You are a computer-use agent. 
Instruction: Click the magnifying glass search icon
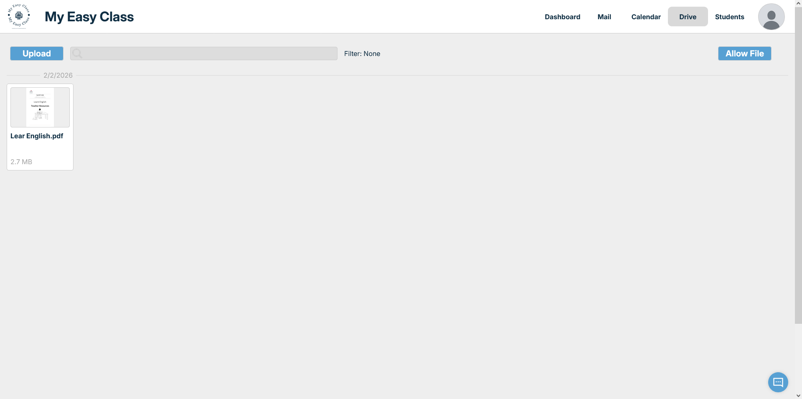coord(77,53)
